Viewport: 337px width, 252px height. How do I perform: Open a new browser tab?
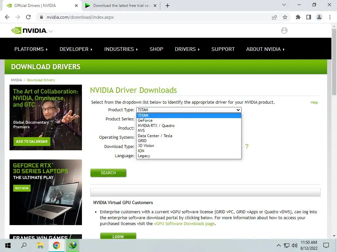pyautogui.click(x=168, y=6)
